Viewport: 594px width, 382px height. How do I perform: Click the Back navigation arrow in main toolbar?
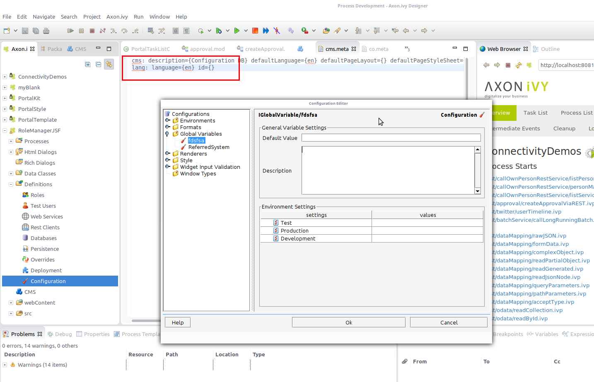[x=406, y=31]
